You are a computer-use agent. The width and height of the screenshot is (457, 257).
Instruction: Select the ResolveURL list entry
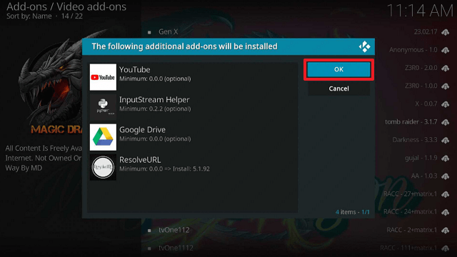click(x=194, y=167)
